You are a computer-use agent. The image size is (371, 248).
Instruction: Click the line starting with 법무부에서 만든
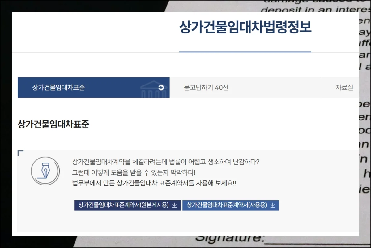point(154,183)
